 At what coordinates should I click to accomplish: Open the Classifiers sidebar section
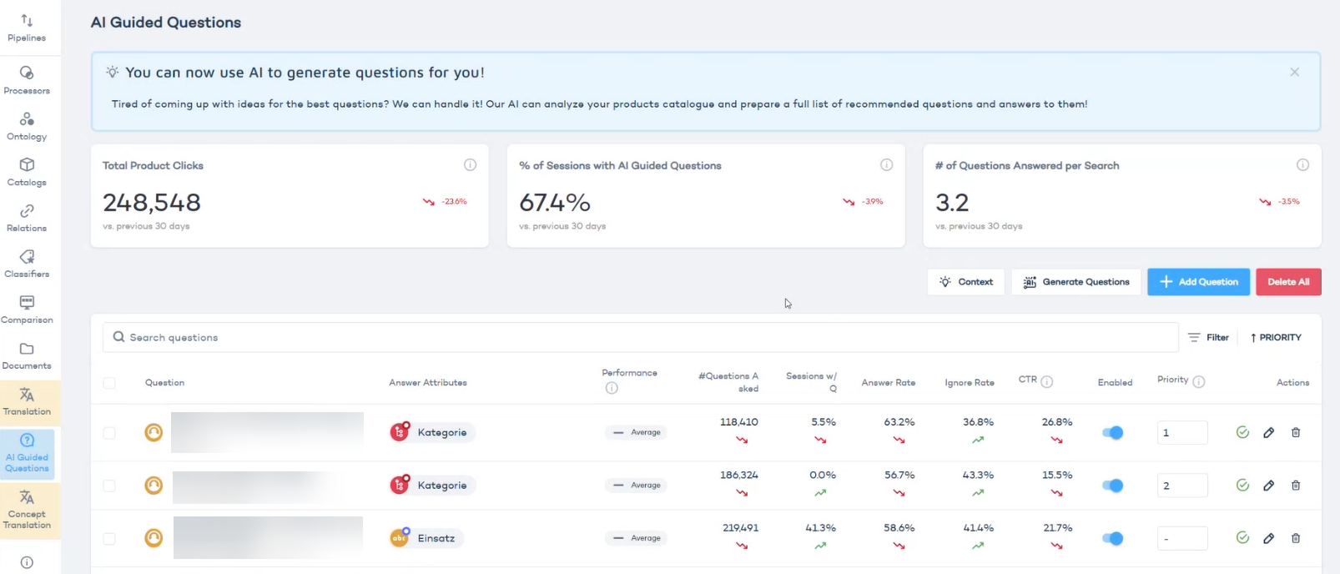(27, 264)
